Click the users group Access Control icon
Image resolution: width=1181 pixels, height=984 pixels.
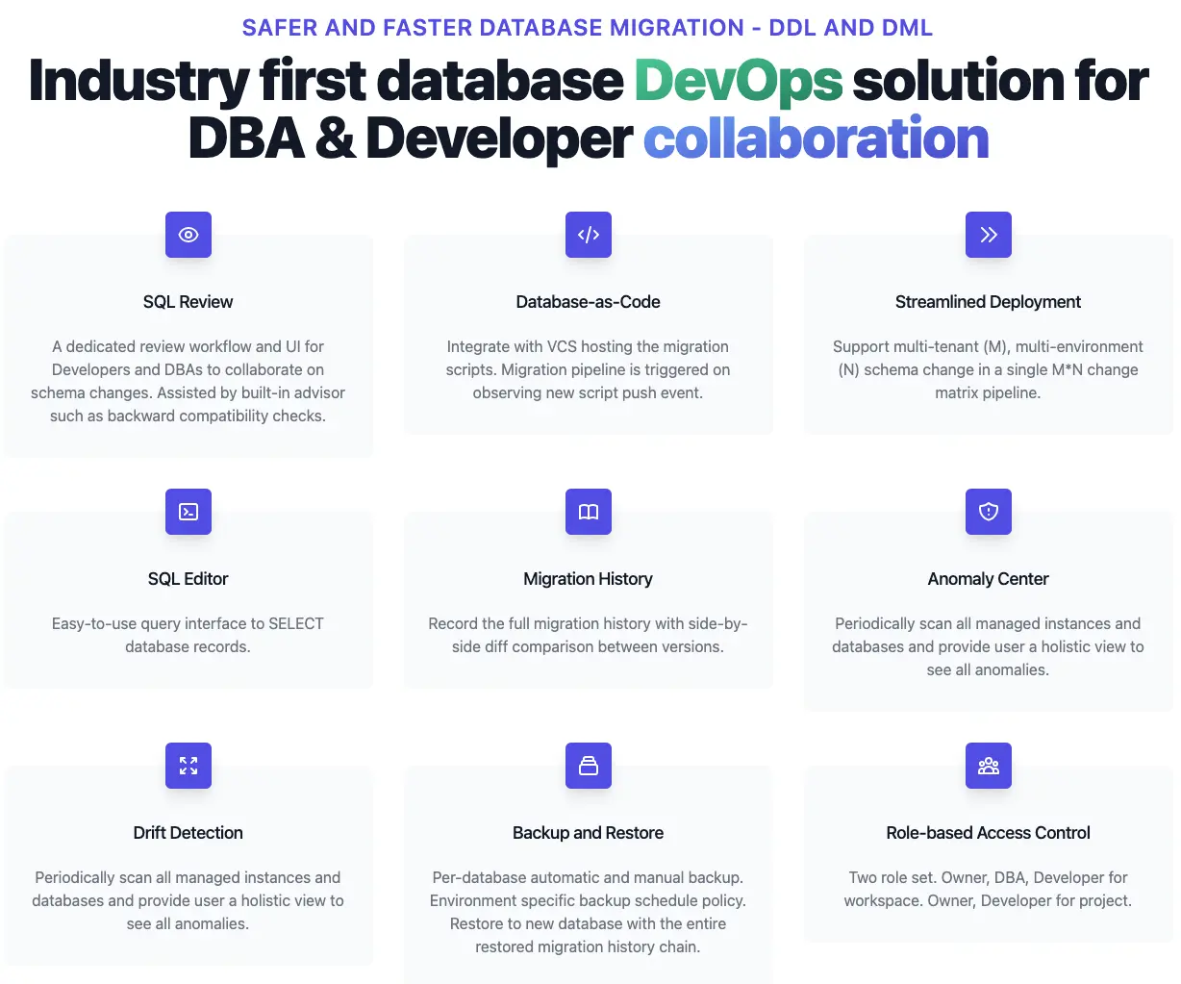[x=989, y=766]
